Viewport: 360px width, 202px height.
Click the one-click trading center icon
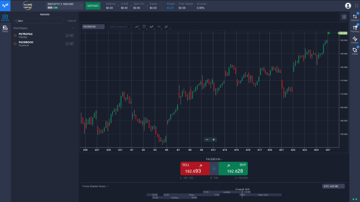click(x=214, y=169)
